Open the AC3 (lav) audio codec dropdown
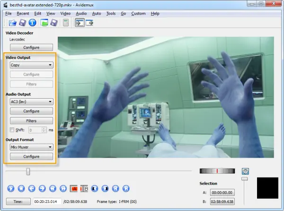284x211 pixels. pos(32,101)
